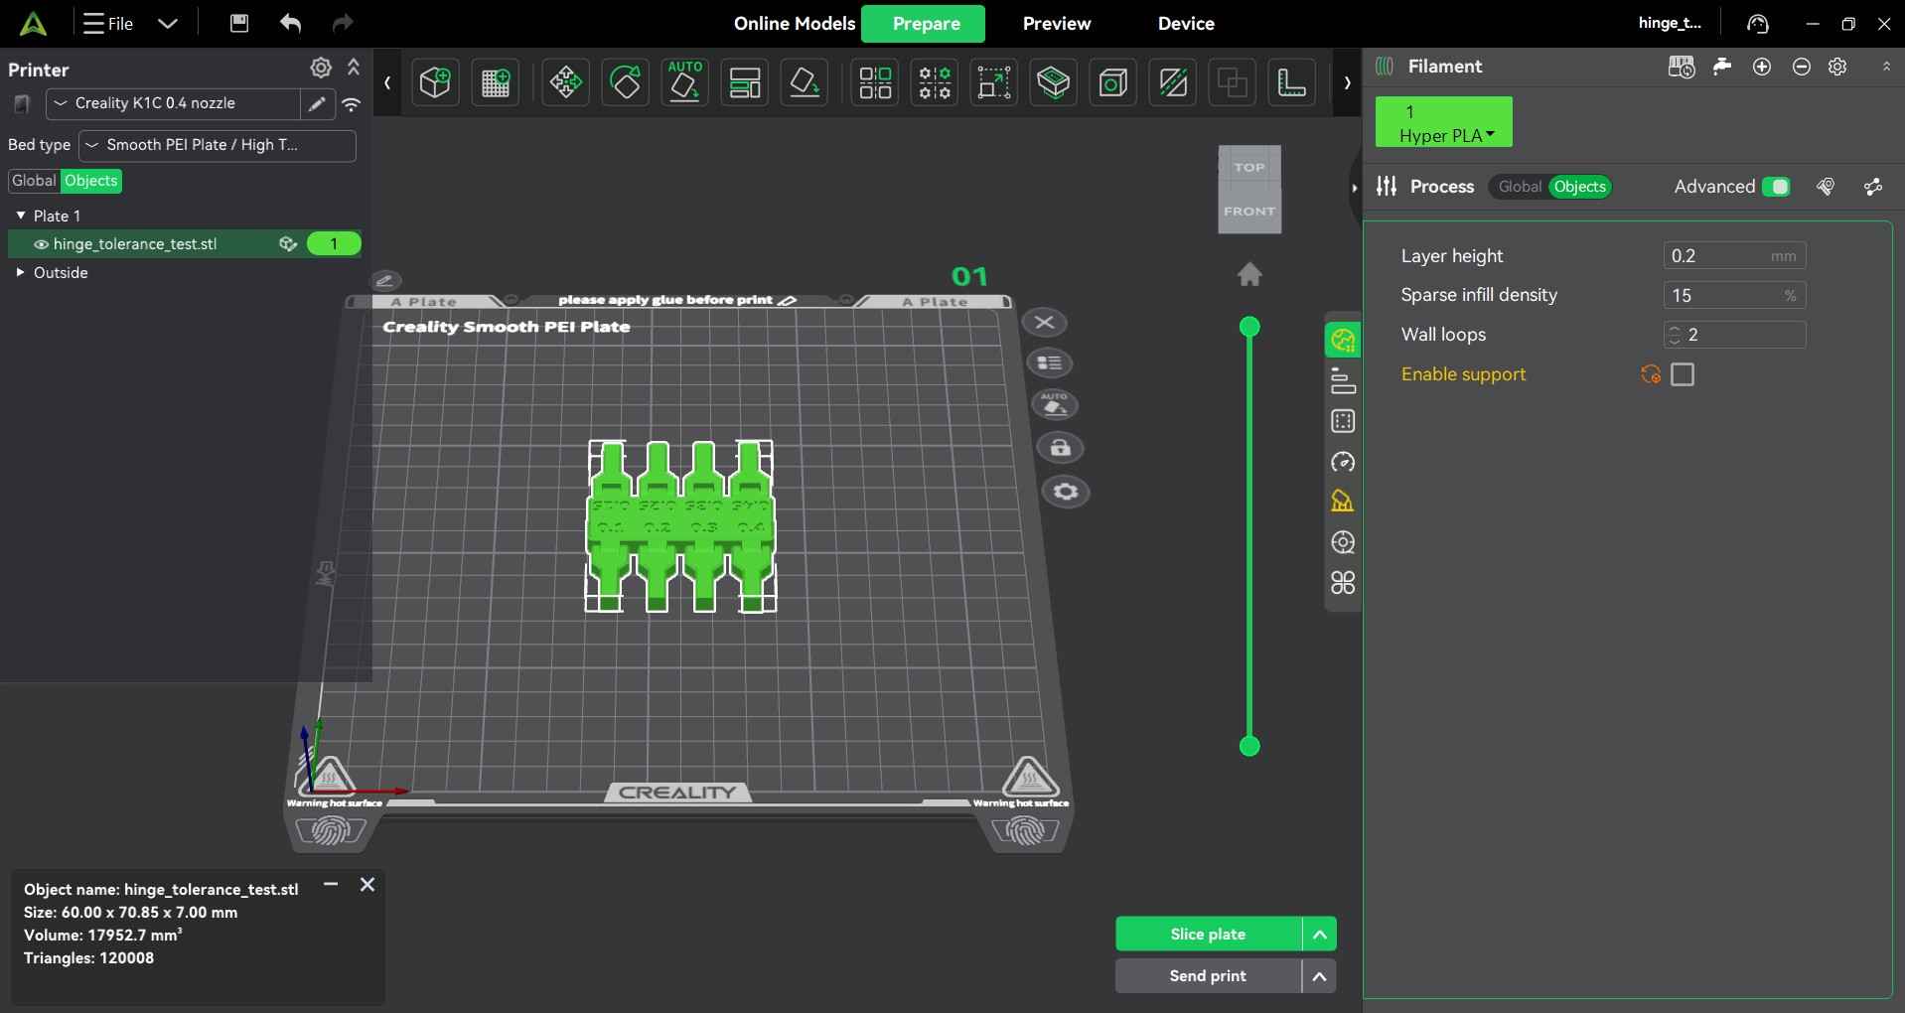Screen dimensions: 1905x1013
Task: Open the customer support headset icon
Action: pyautogui.click(x=1758, y=24)
